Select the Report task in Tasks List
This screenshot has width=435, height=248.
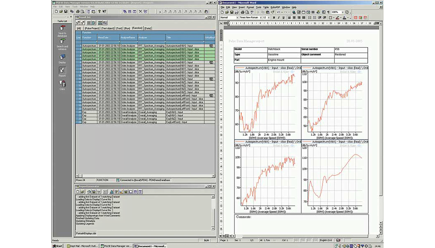point(62,69)
